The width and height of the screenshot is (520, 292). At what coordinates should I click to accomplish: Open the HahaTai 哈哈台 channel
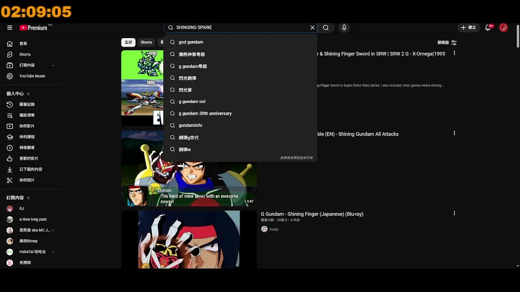pos(32,252)
